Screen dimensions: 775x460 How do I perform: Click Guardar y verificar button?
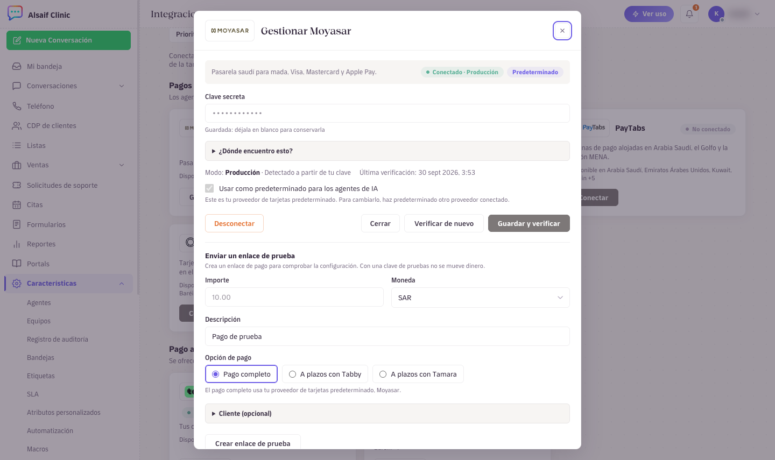pos(529,223)
